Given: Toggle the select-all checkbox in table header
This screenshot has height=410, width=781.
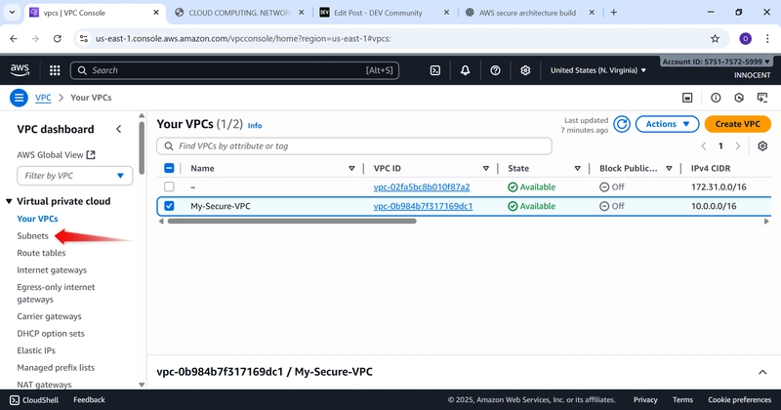Looking at the screenshot, I should tap(169, 168).
